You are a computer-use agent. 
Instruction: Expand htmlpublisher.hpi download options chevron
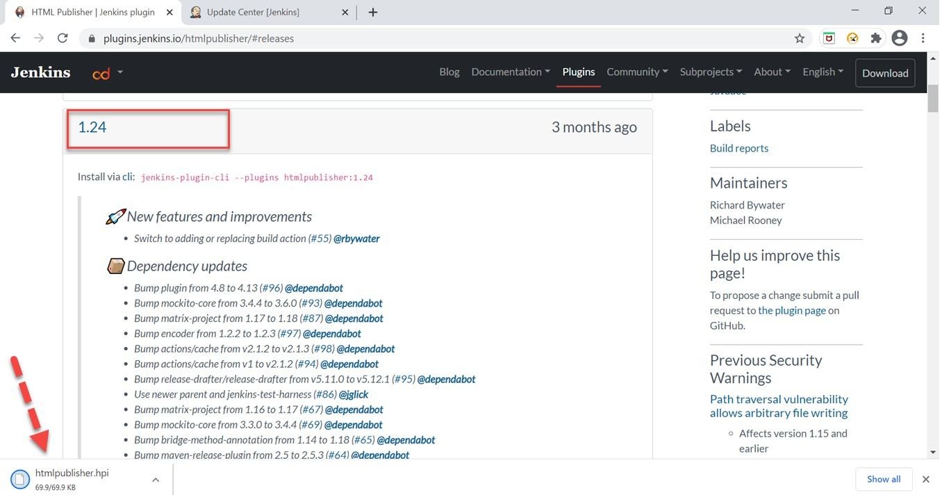156,479
